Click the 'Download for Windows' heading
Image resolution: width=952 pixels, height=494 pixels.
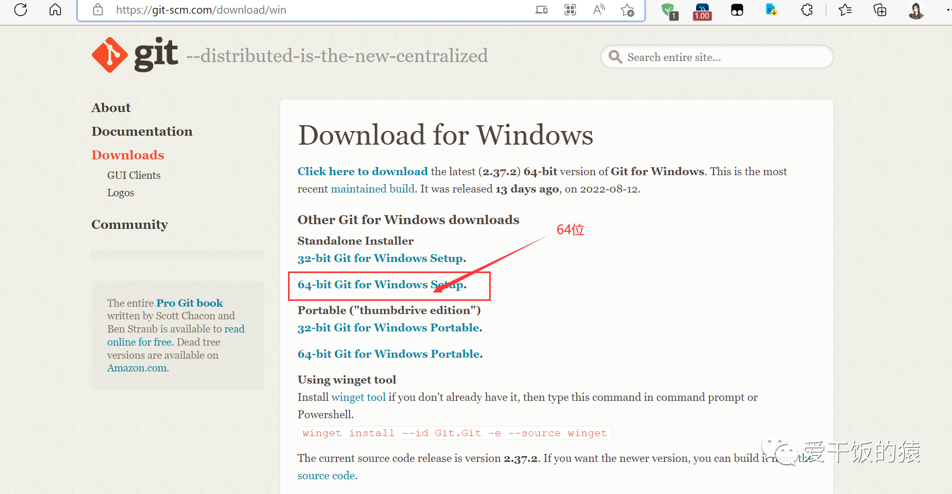click(x=445, y=135)
